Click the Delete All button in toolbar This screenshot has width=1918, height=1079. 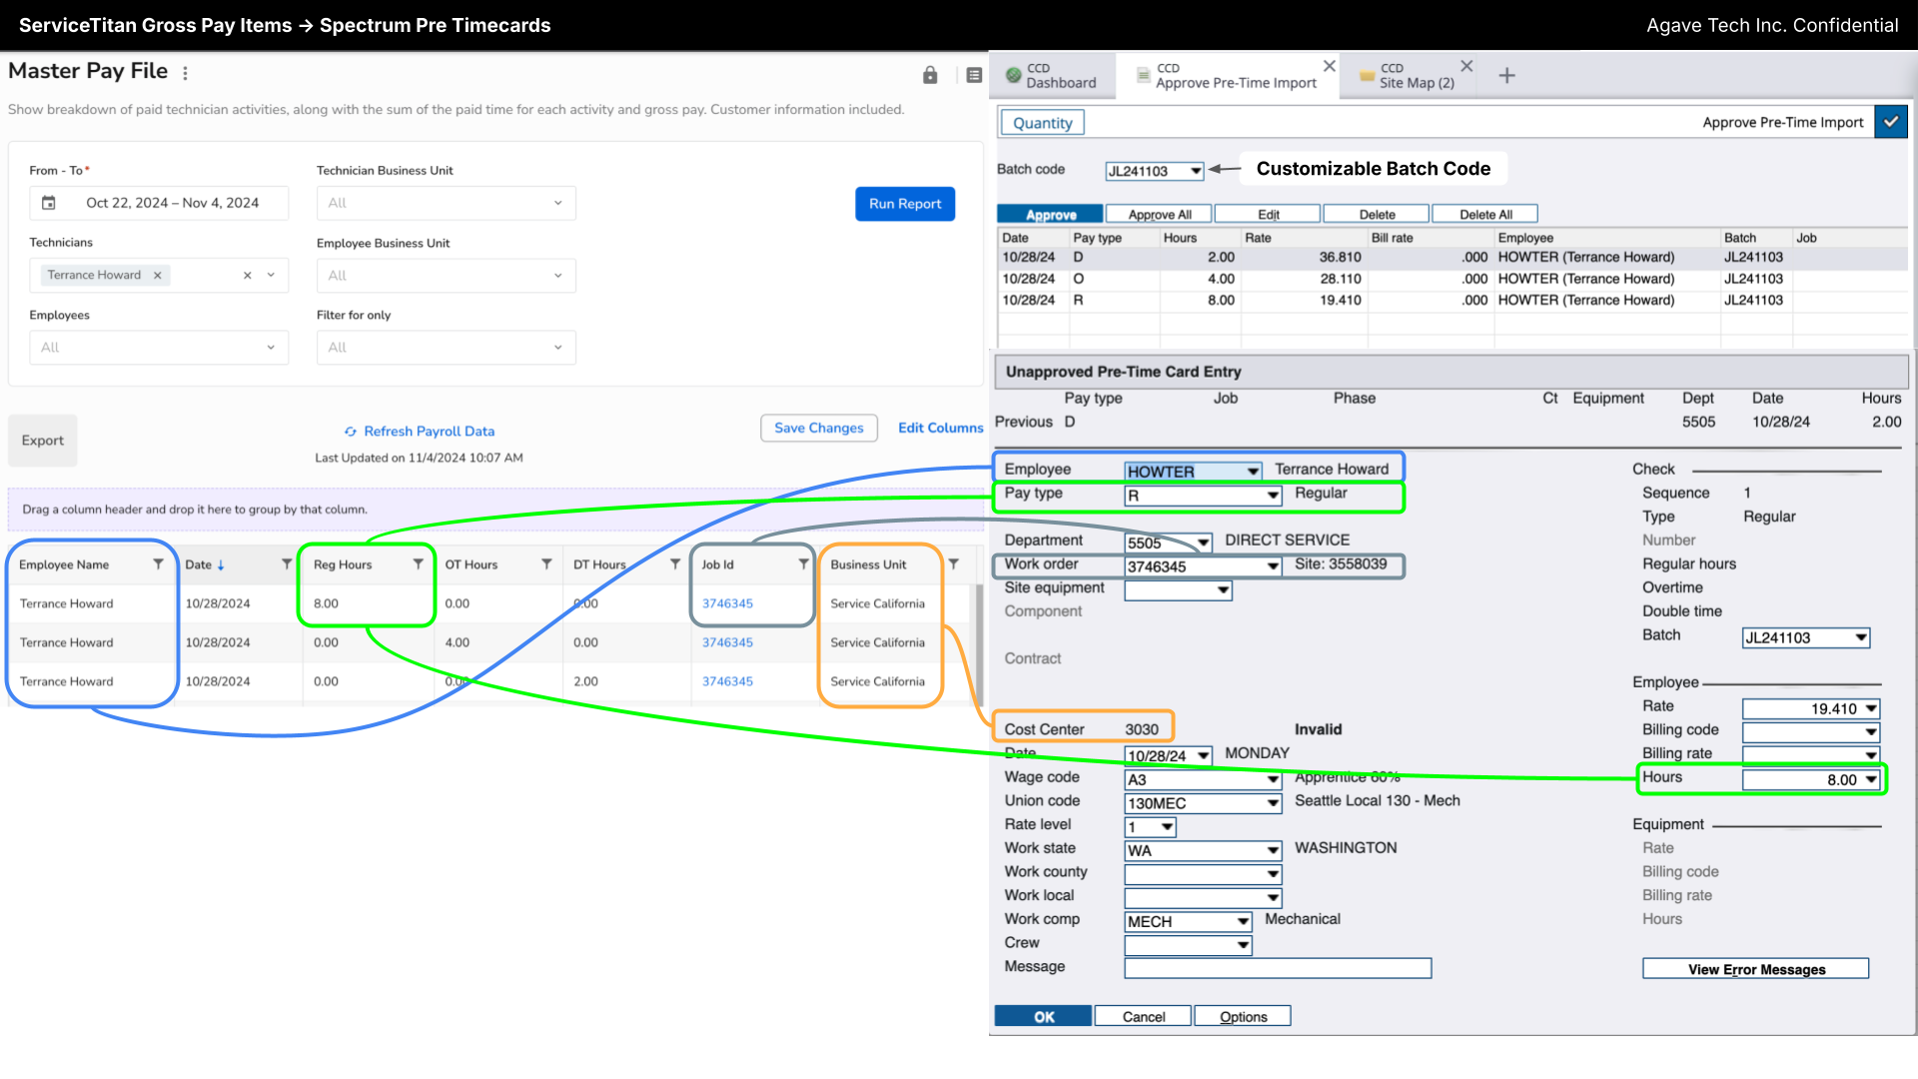(1485, 214)
